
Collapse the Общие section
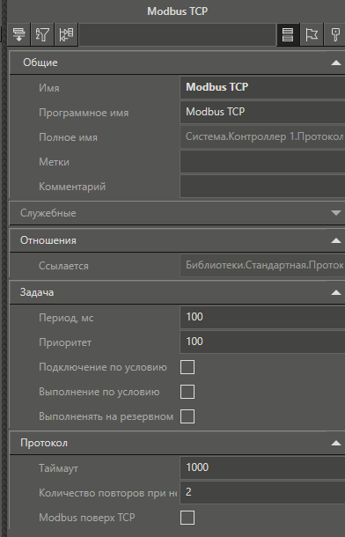336,63
